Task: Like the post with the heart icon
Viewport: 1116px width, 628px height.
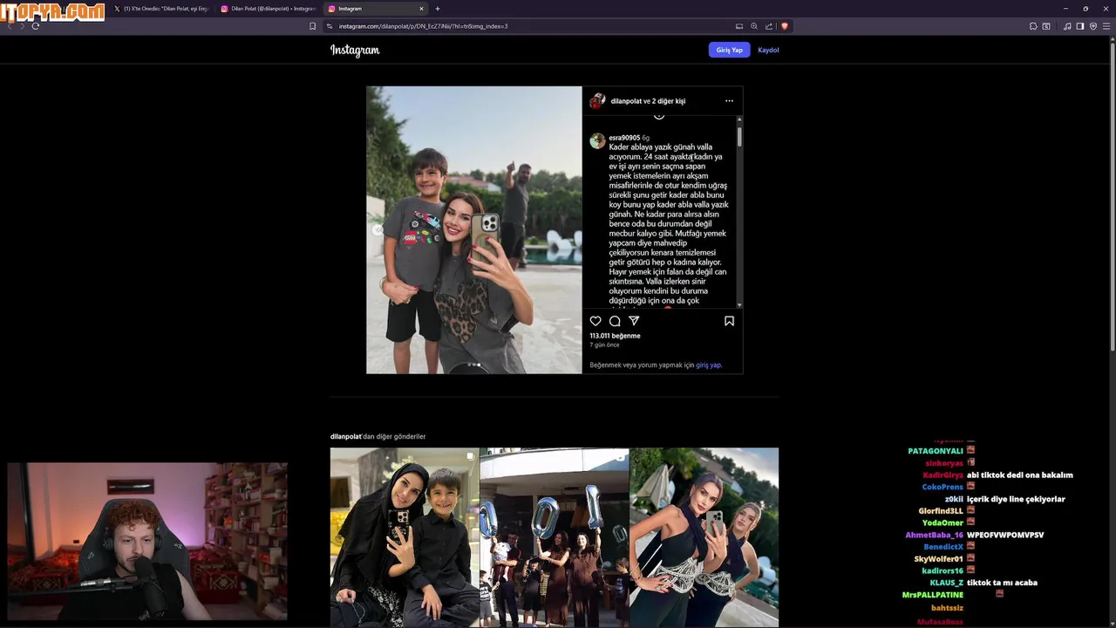Action: (x=595, y=321)
